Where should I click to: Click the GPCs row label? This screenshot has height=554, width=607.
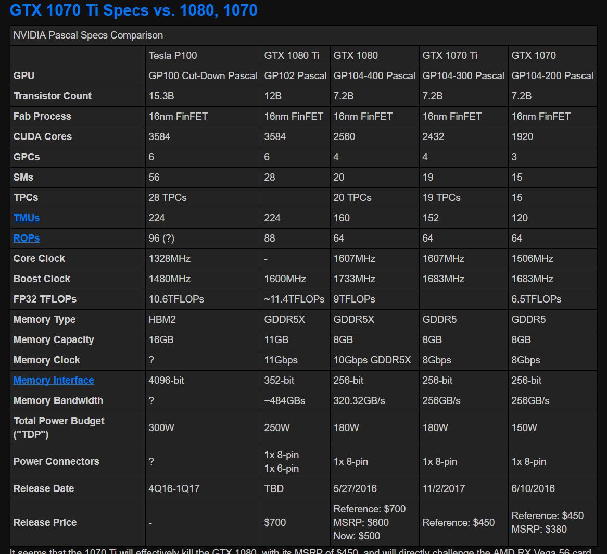(x=27, y=157)
